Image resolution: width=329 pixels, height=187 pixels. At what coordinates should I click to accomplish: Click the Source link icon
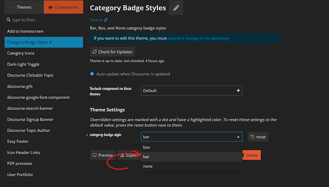click(x=106, y=20)
